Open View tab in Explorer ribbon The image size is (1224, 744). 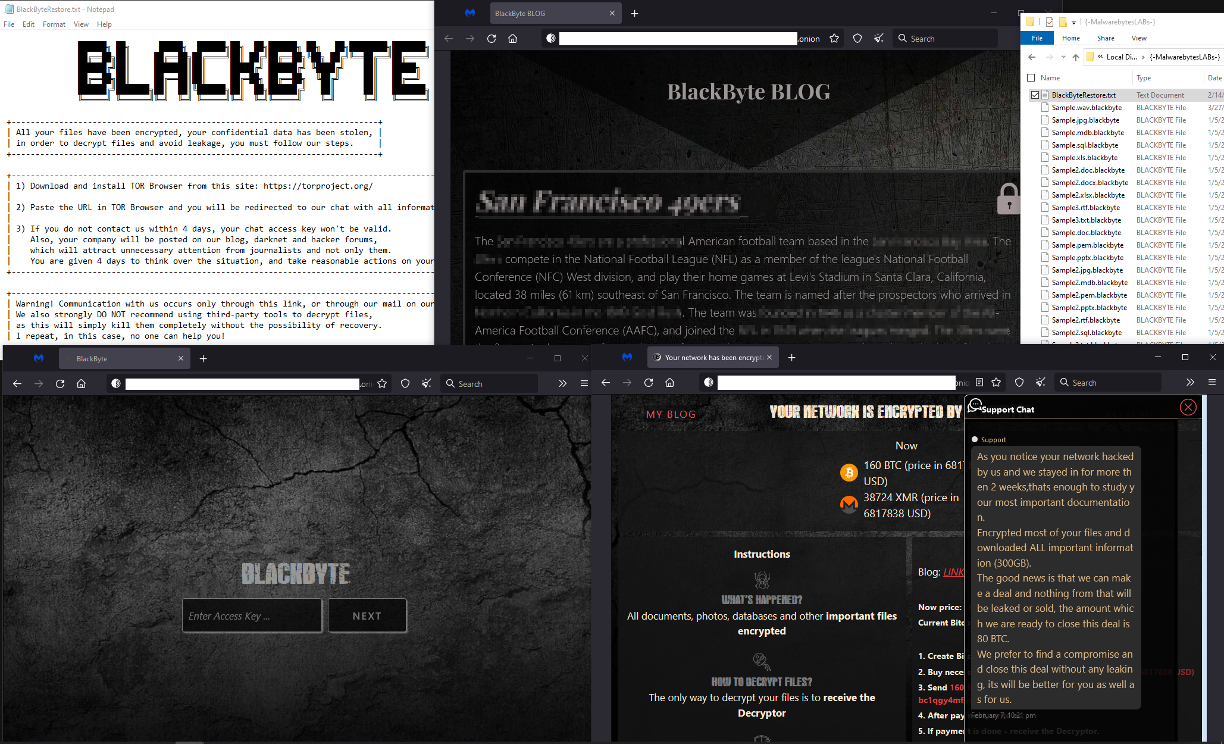[x=1139, y=38]
